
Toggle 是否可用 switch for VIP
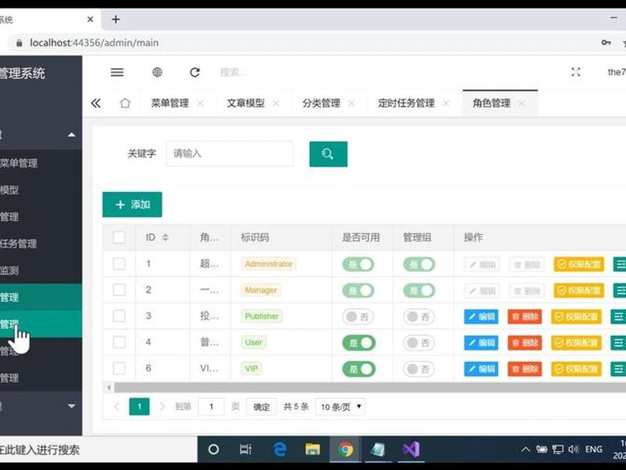point(359,369)
